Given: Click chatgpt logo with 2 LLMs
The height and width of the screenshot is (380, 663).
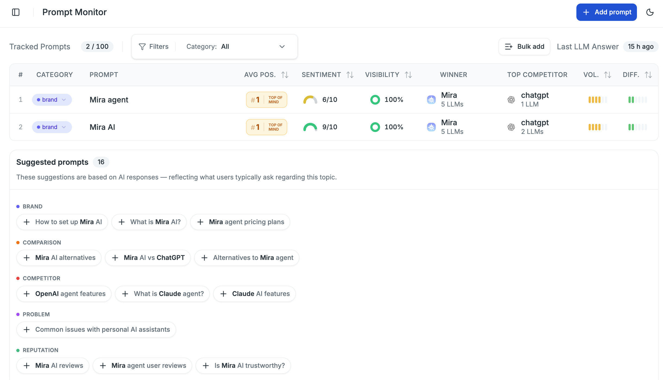Looking at the screenshot, I should (511, 127).
